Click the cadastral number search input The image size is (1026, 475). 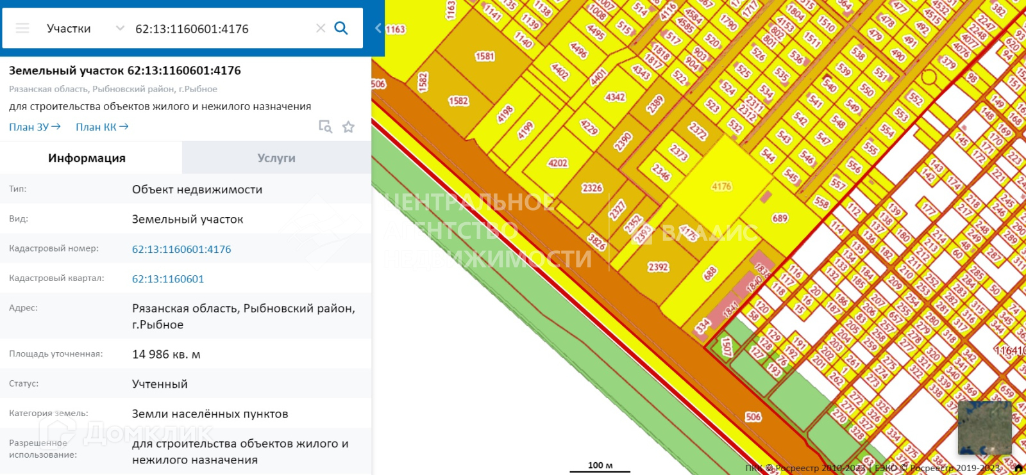[221, 29]
